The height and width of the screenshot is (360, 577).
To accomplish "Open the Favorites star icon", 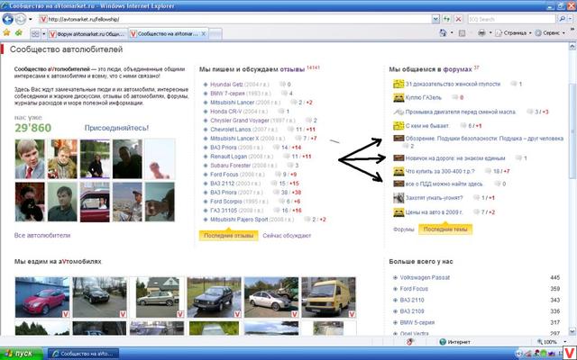I will pyautogui.click(x=6, y=32).
